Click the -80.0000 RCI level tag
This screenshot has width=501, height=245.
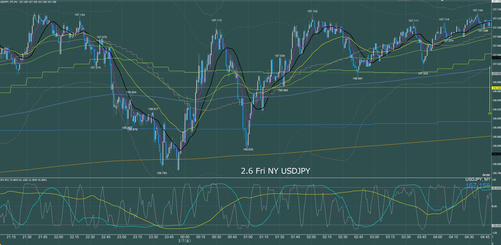click(496, 226)
